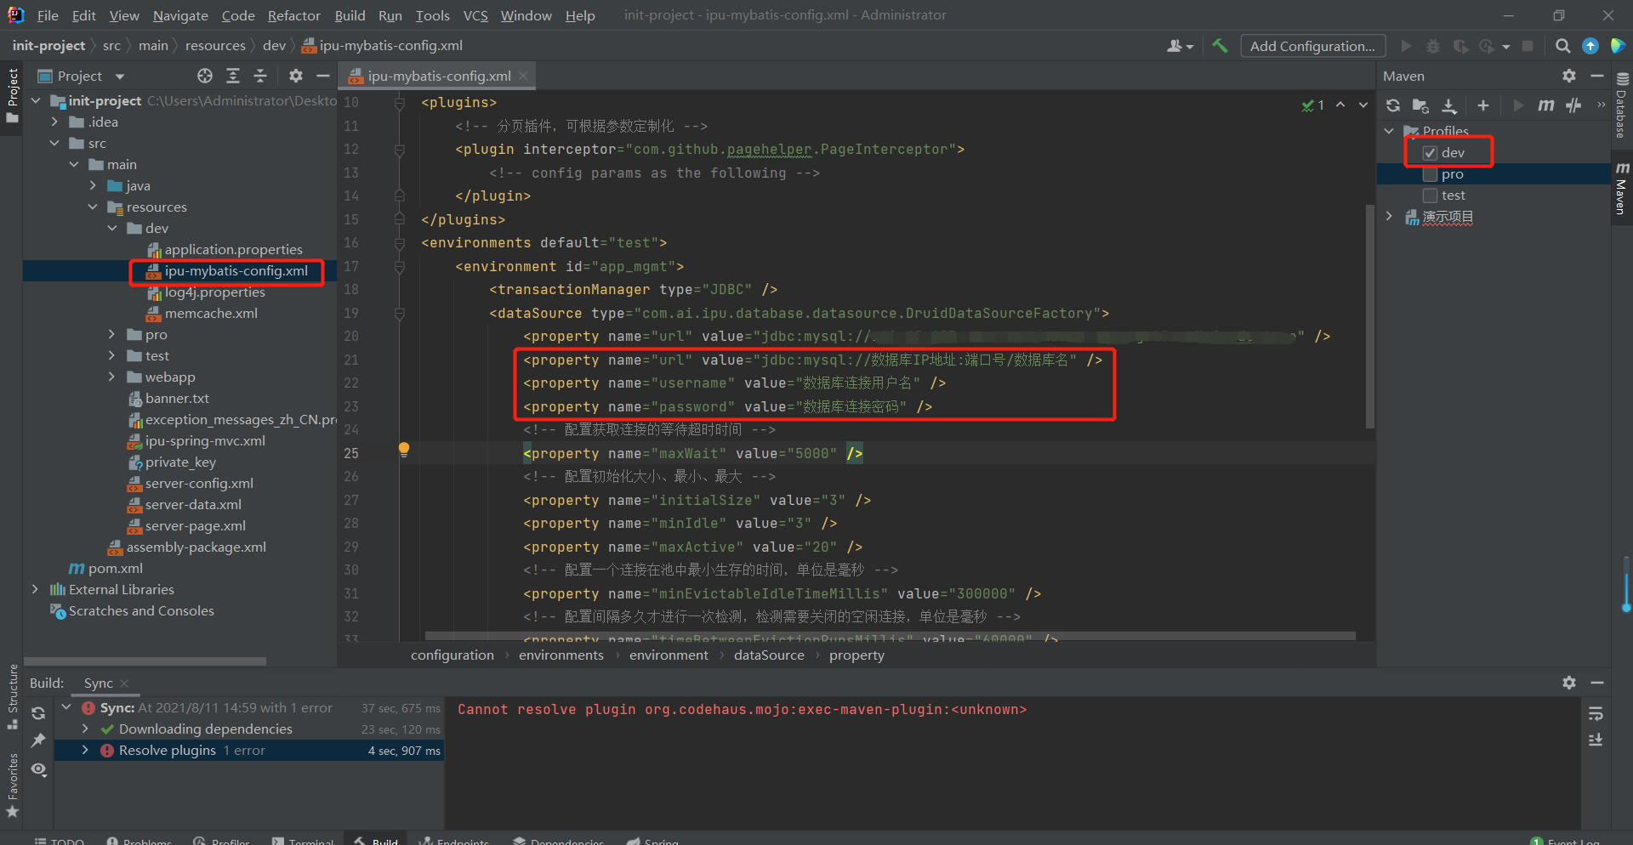Expand the Resolve plugins error node
The image size is (1633, 845).
(x=85, y=751)
